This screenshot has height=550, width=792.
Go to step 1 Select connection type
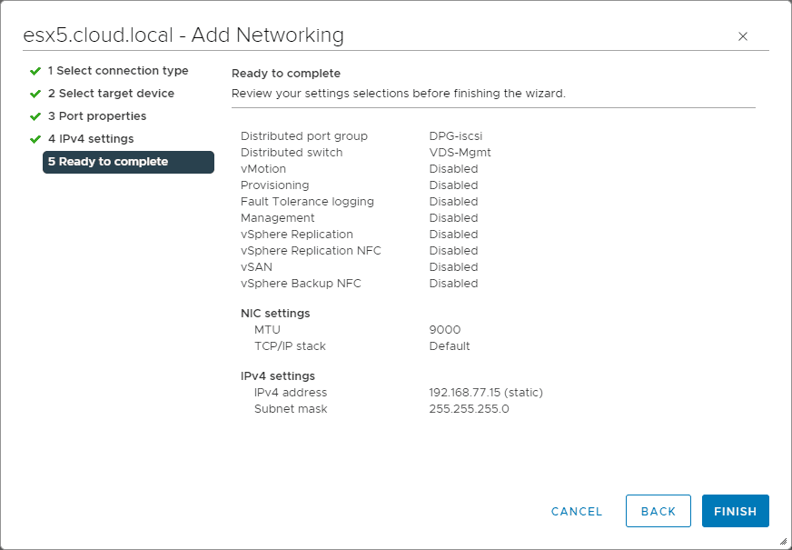tap(118, 71)
